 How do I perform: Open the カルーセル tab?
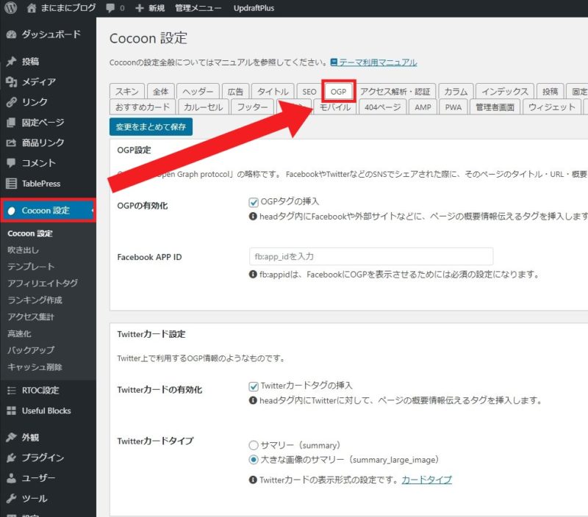(x=204, y=107)
